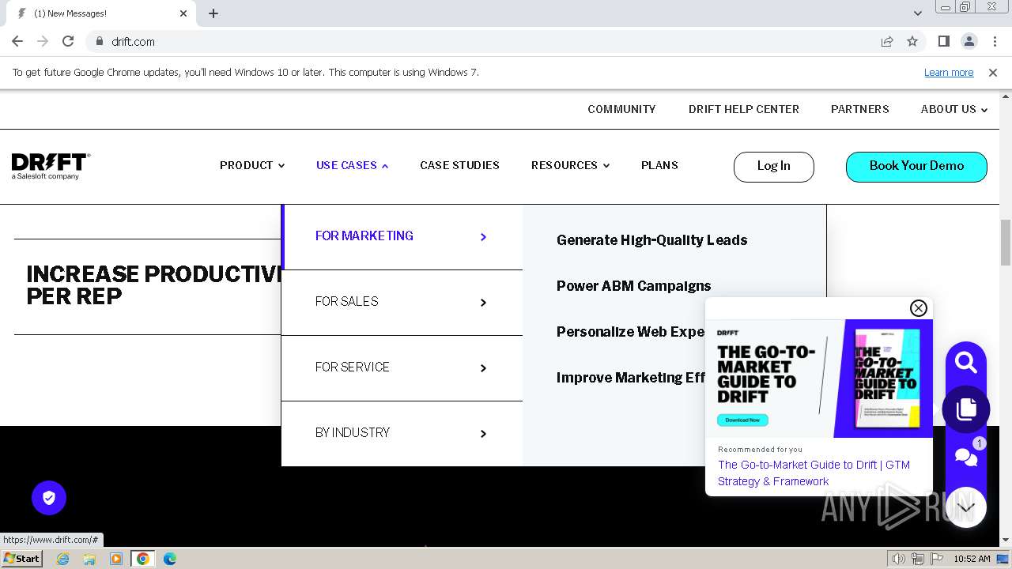The width and height of the screenshot is (1012, 569).
Task: Open Windows Start menu
Action: pyautogui.click(x=22, y=559)
